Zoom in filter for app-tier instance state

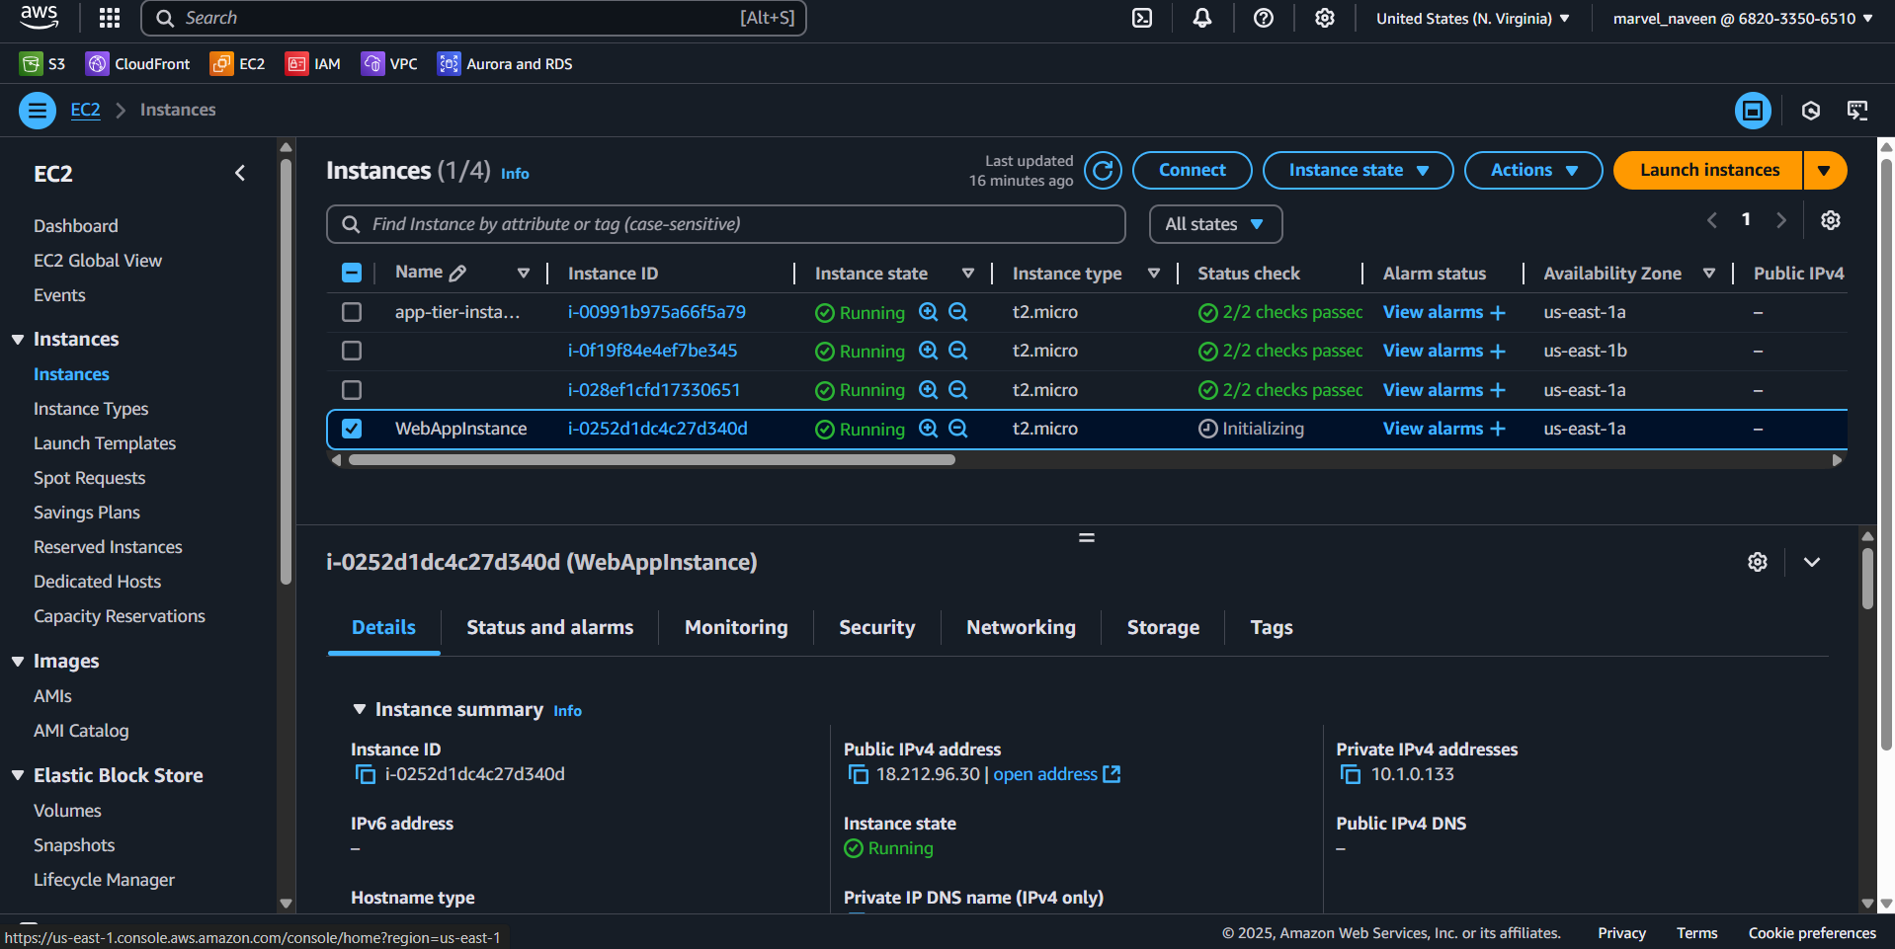pos(928,312)
